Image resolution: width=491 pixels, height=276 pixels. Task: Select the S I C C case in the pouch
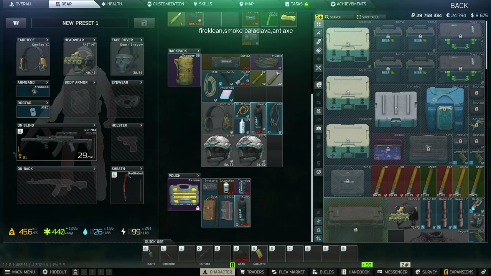226,211
